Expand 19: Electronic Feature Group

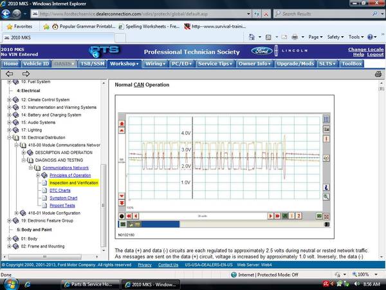click(9, 220)
